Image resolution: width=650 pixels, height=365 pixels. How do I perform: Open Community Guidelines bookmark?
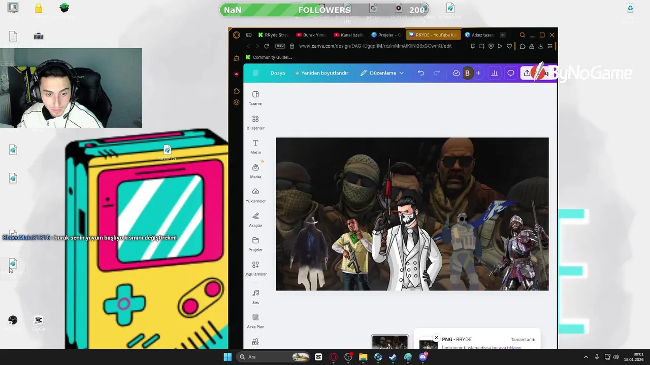[x=269, y=57]
